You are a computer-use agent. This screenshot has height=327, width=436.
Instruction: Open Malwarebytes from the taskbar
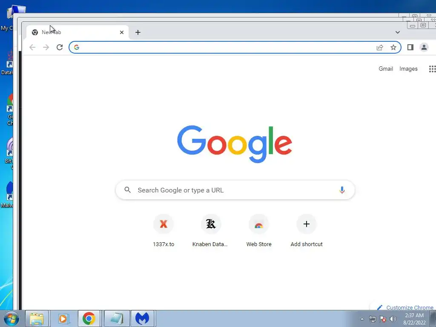point(142,318)
